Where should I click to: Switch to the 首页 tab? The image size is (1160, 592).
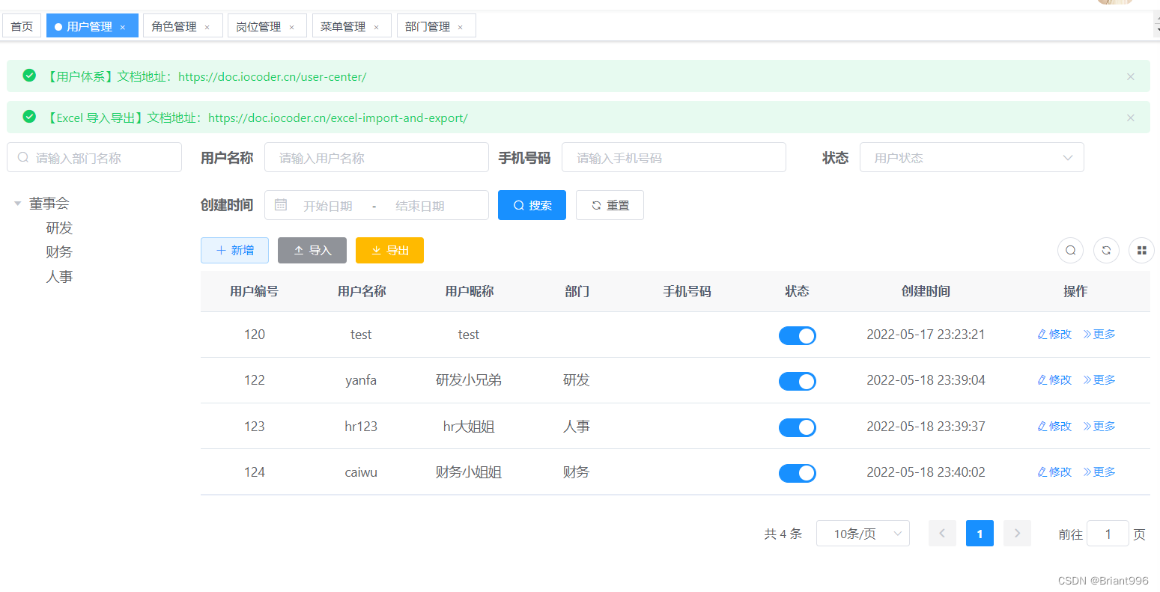coord(22,26)
